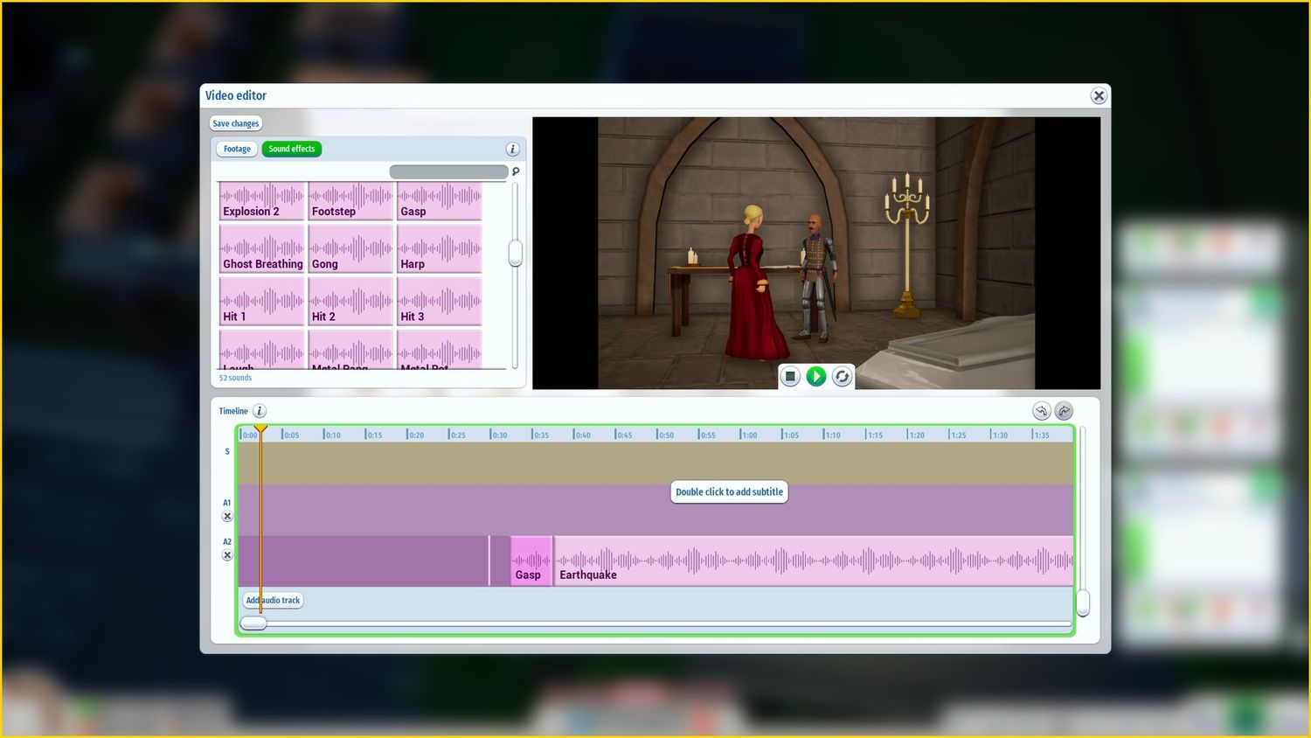The width and height of the screenshot is (1311, 738).
Task: Click the Save changes button
Action: point(236,123)
